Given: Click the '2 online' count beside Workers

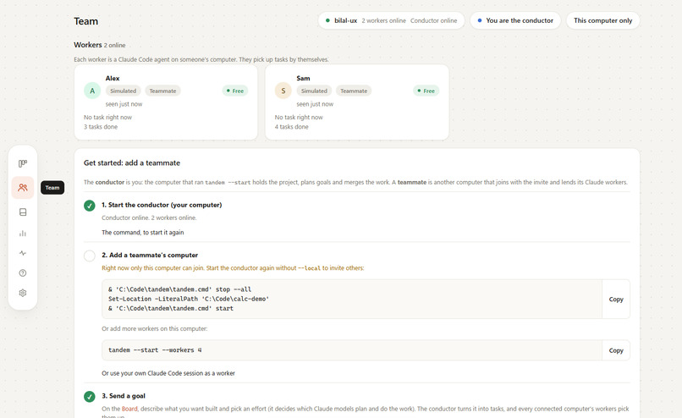Looking at the screenshot, I should pos(114,45).
